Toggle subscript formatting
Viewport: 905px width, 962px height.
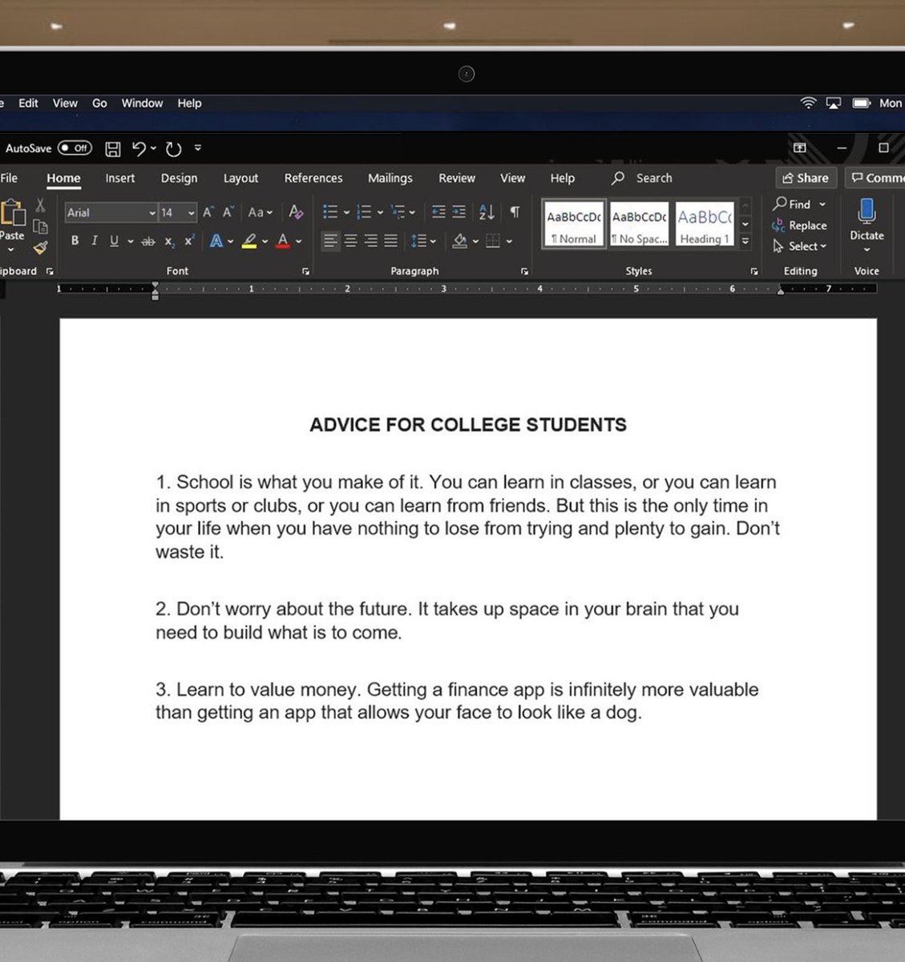pyautogui.click(x=169, y=241)
